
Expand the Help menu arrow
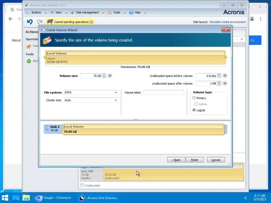[x=145, y=13]
